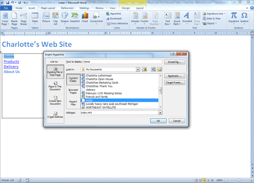The image size is (254, 183).
Task: Adjust the zoom slider in status bar
Action: [x=239, y=180]
